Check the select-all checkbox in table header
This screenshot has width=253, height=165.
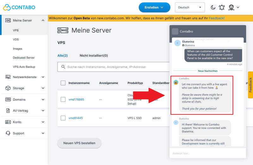point(63,83)
